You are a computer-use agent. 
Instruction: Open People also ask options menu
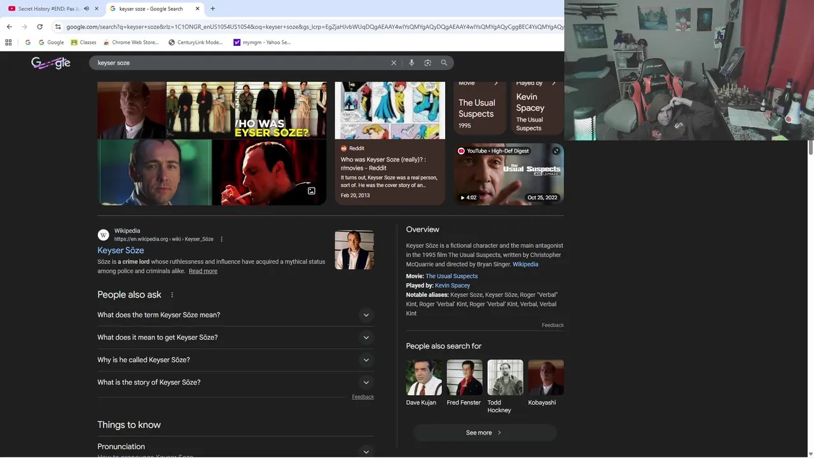click(x=172, y=295)
